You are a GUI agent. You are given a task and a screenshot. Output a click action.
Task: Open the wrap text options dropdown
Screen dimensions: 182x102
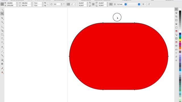click(x=144, y=4)
